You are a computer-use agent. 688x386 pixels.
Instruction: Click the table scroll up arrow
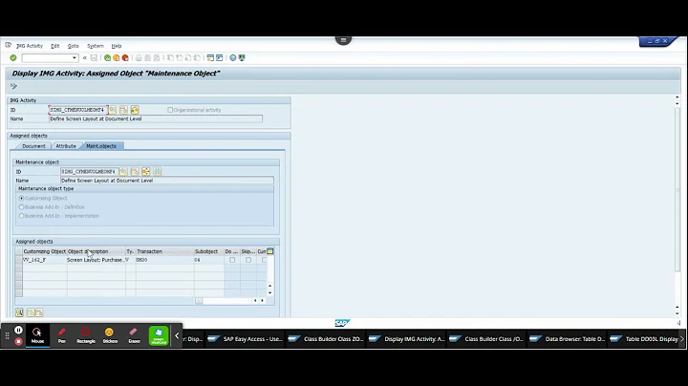(269, 286)
